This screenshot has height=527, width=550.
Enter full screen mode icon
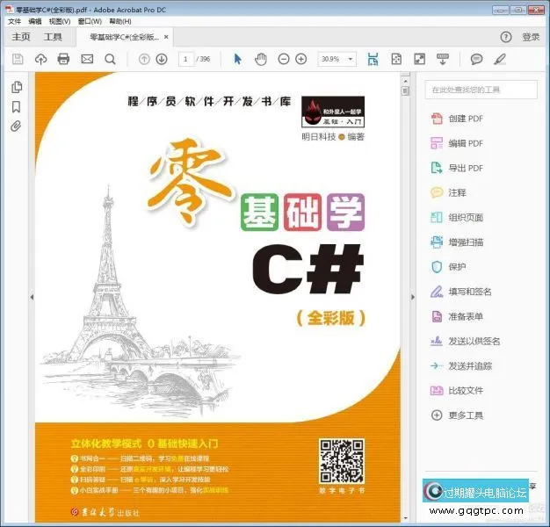419,59
